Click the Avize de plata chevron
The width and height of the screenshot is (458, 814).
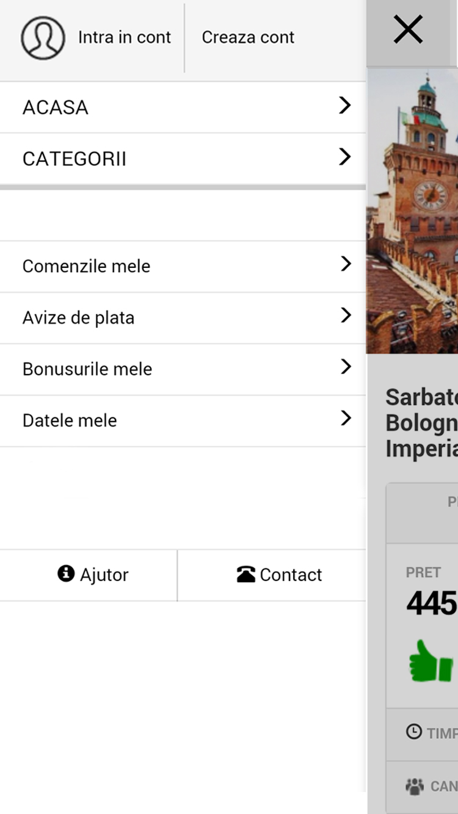tap(346, 315)
